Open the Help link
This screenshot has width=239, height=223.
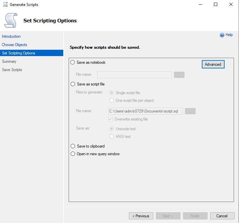229,35
